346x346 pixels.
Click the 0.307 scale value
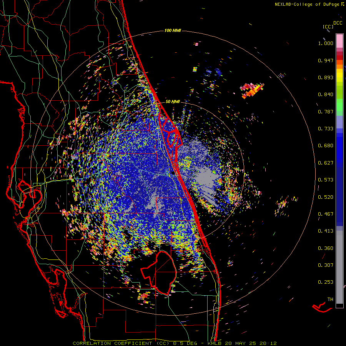[326, 265]
